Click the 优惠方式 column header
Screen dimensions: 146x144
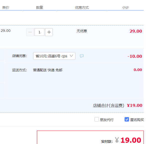click(x=82, y=7)
